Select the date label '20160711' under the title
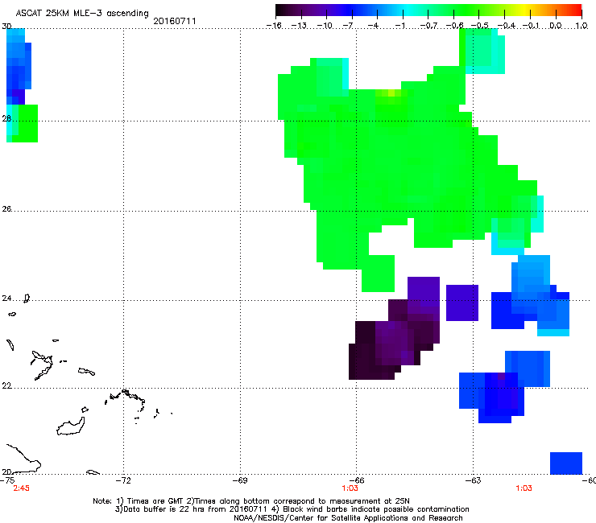Image resolution: width=596 pixels, height=523 pixels. (x=175, y=21)
